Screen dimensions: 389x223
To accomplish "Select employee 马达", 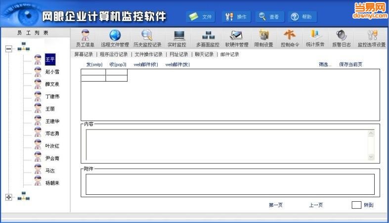I will coord(50,171).
